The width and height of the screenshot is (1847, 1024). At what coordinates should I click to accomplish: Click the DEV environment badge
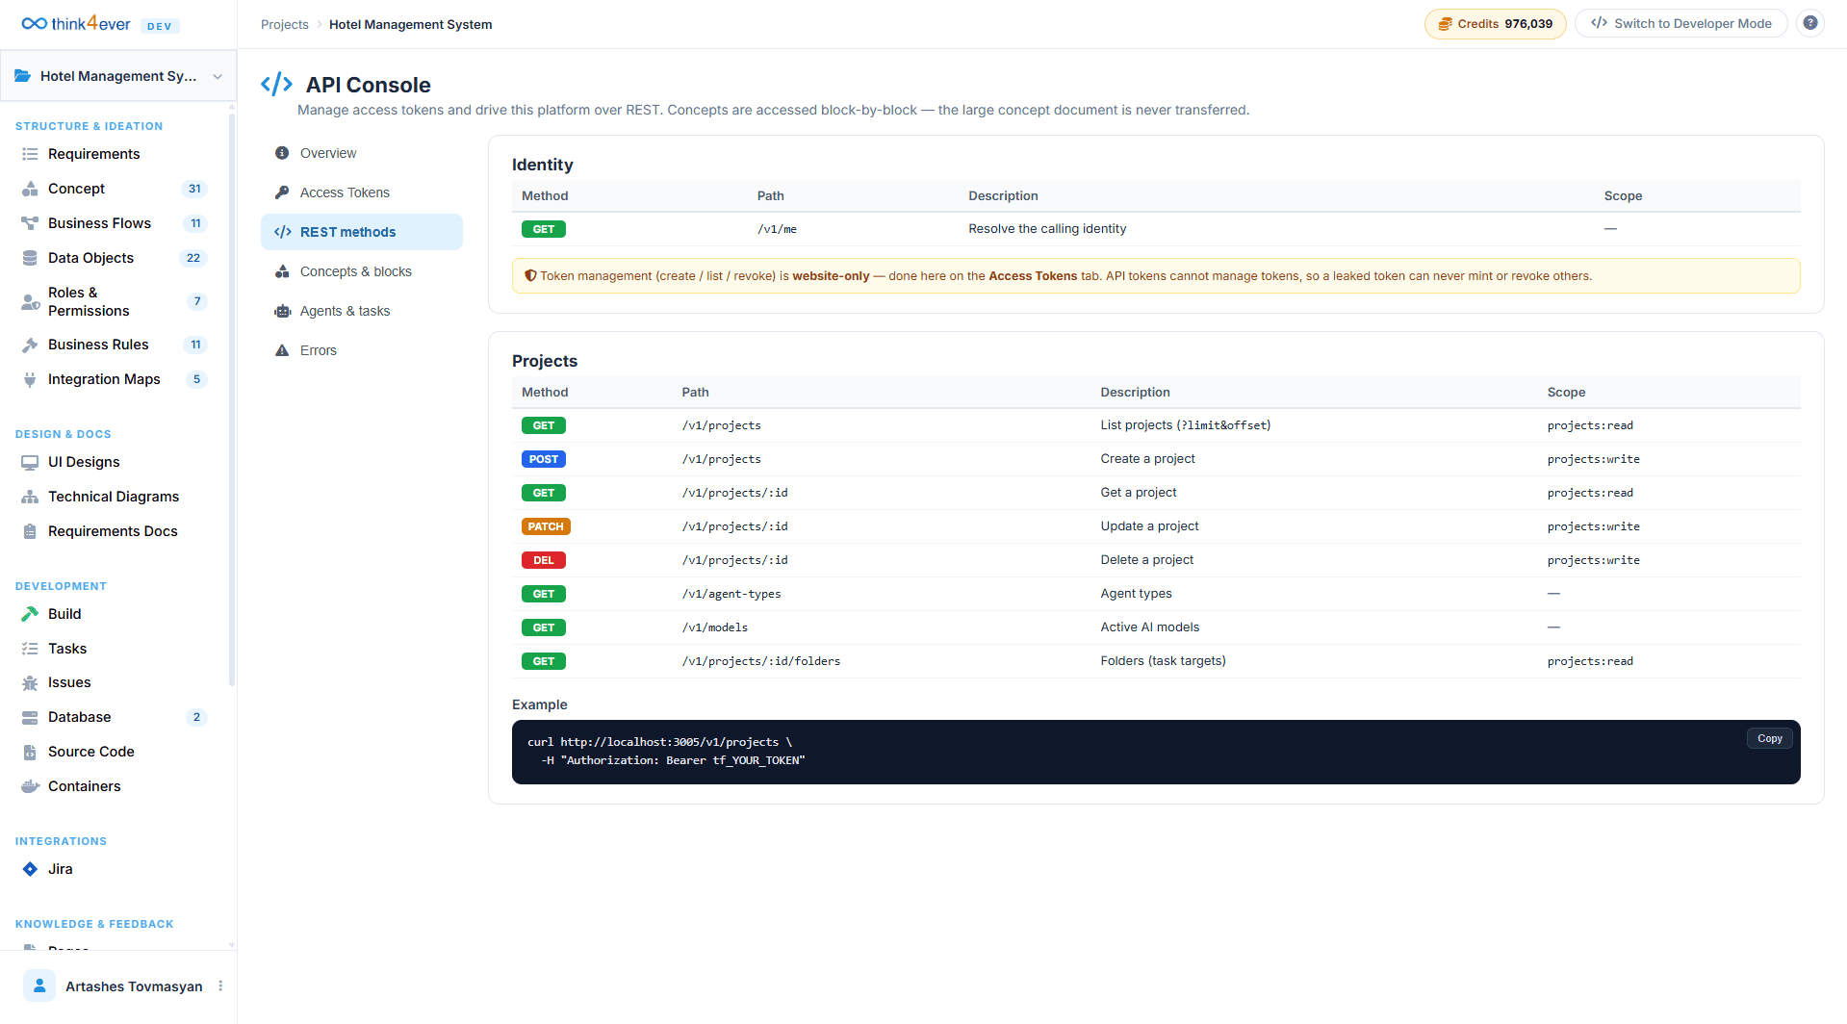160,26
